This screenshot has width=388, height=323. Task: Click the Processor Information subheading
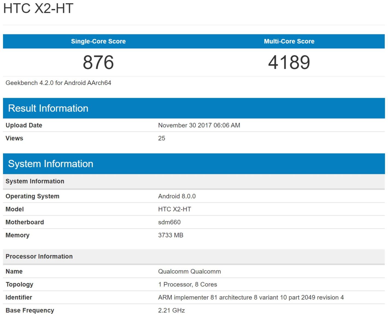[39, 256]
